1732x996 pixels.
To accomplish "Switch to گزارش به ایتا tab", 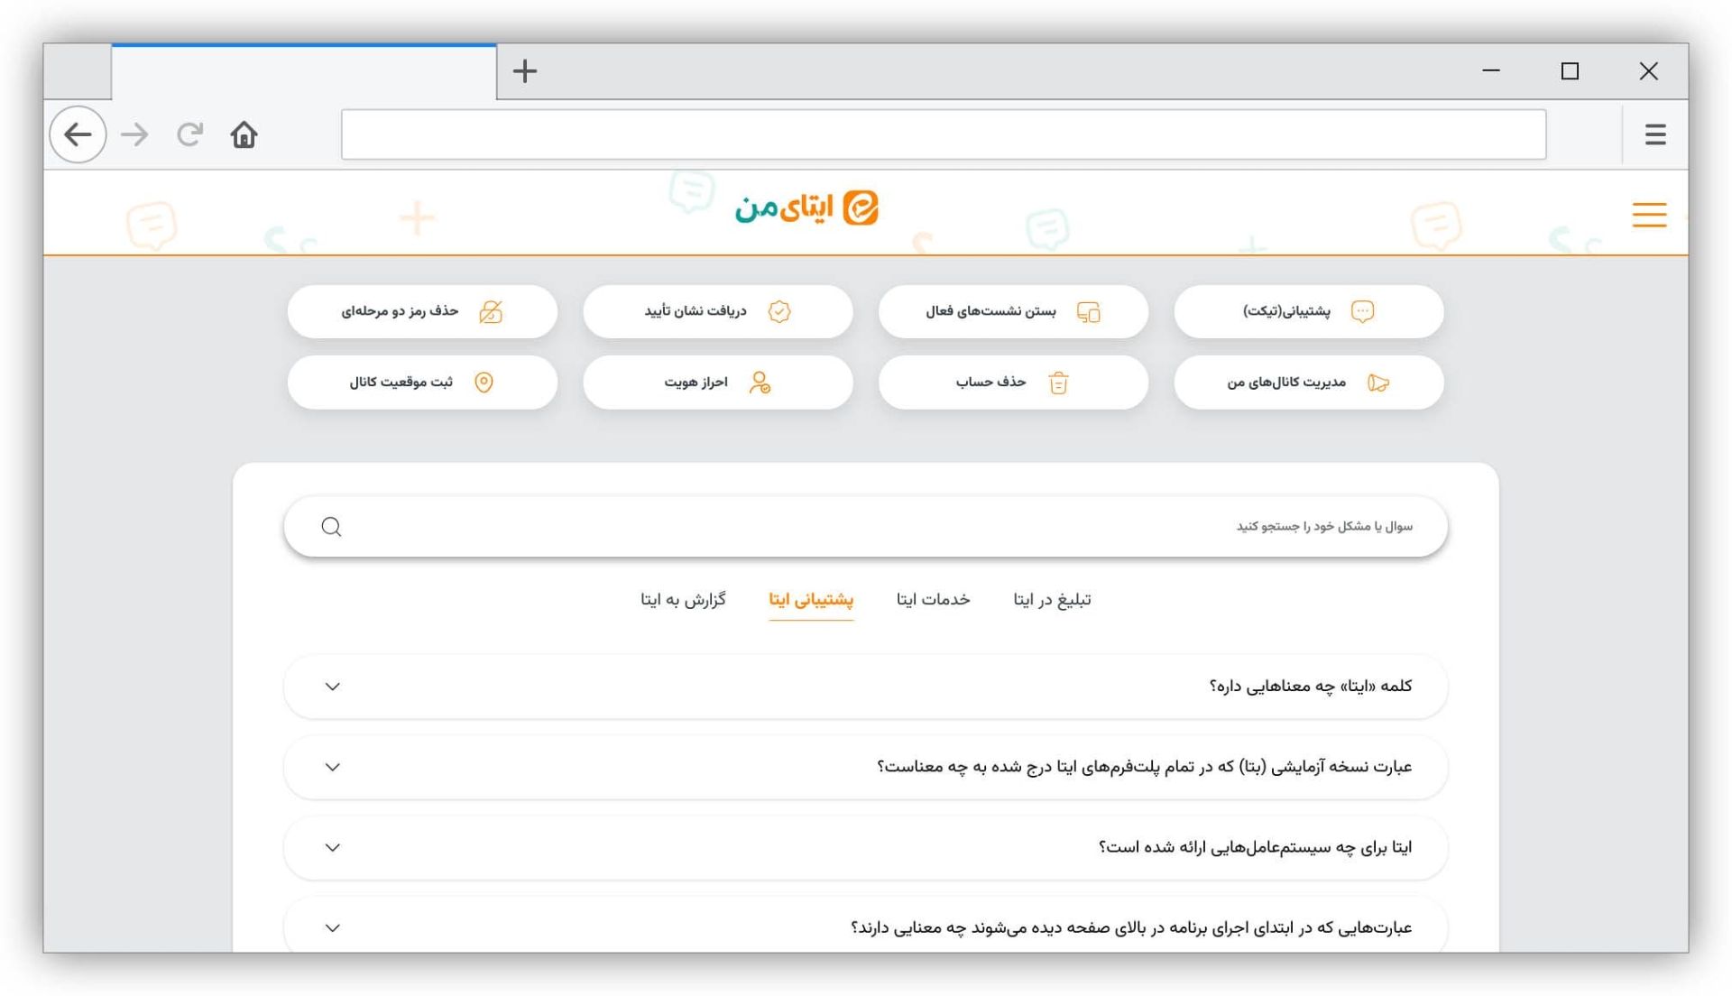I will point(683,600).
